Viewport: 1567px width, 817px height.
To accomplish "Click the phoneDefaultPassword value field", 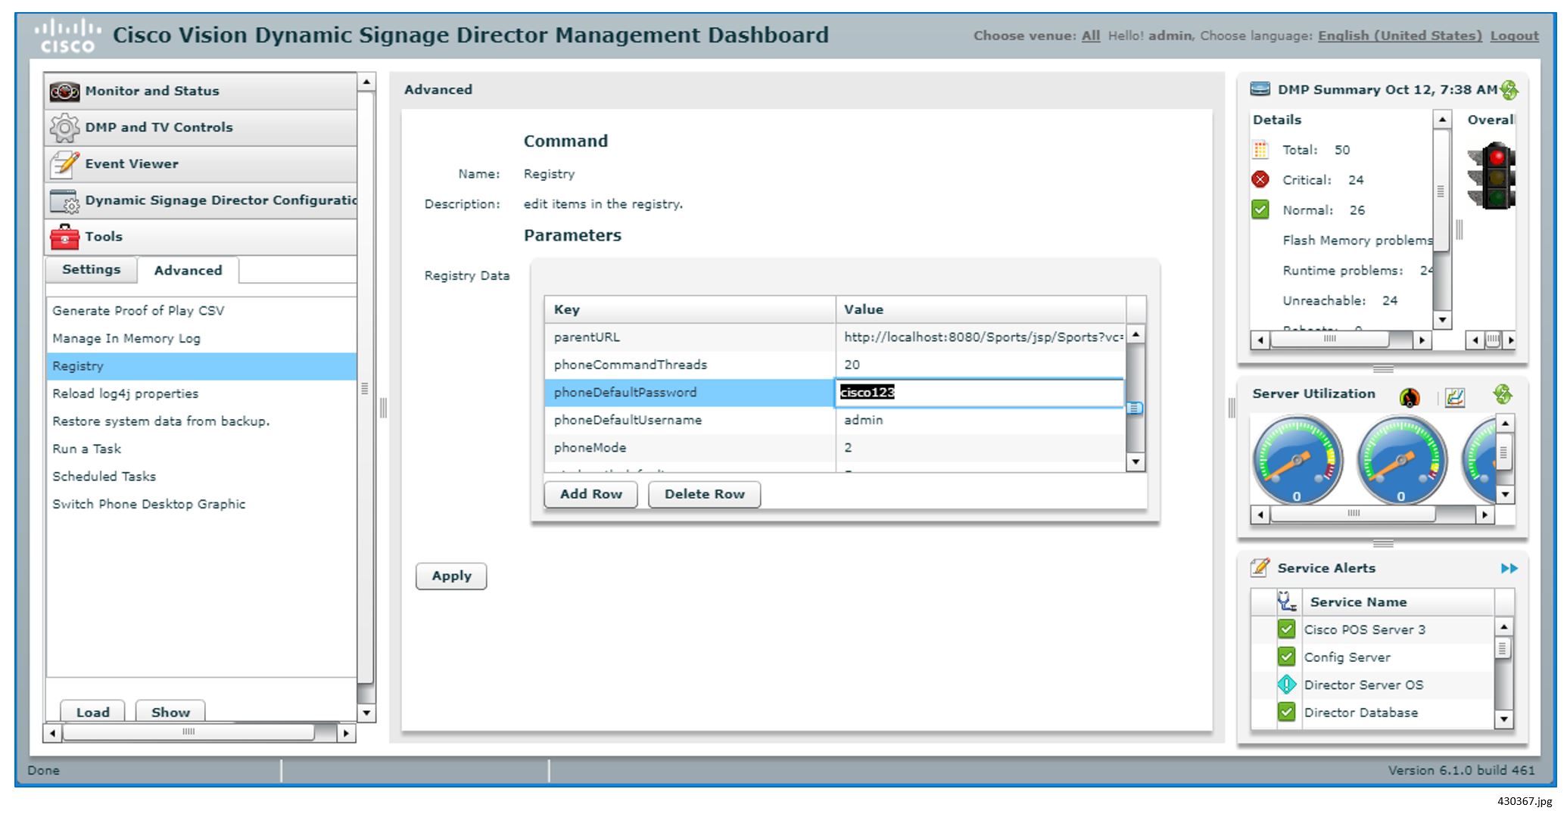I will click(978, 393).
